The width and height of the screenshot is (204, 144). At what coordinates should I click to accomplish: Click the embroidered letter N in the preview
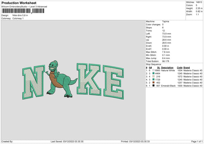coord(33,82)
